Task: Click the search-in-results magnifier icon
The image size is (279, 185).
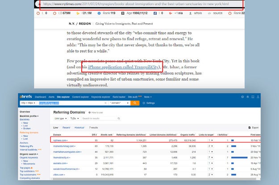Action: coord(119,119)
